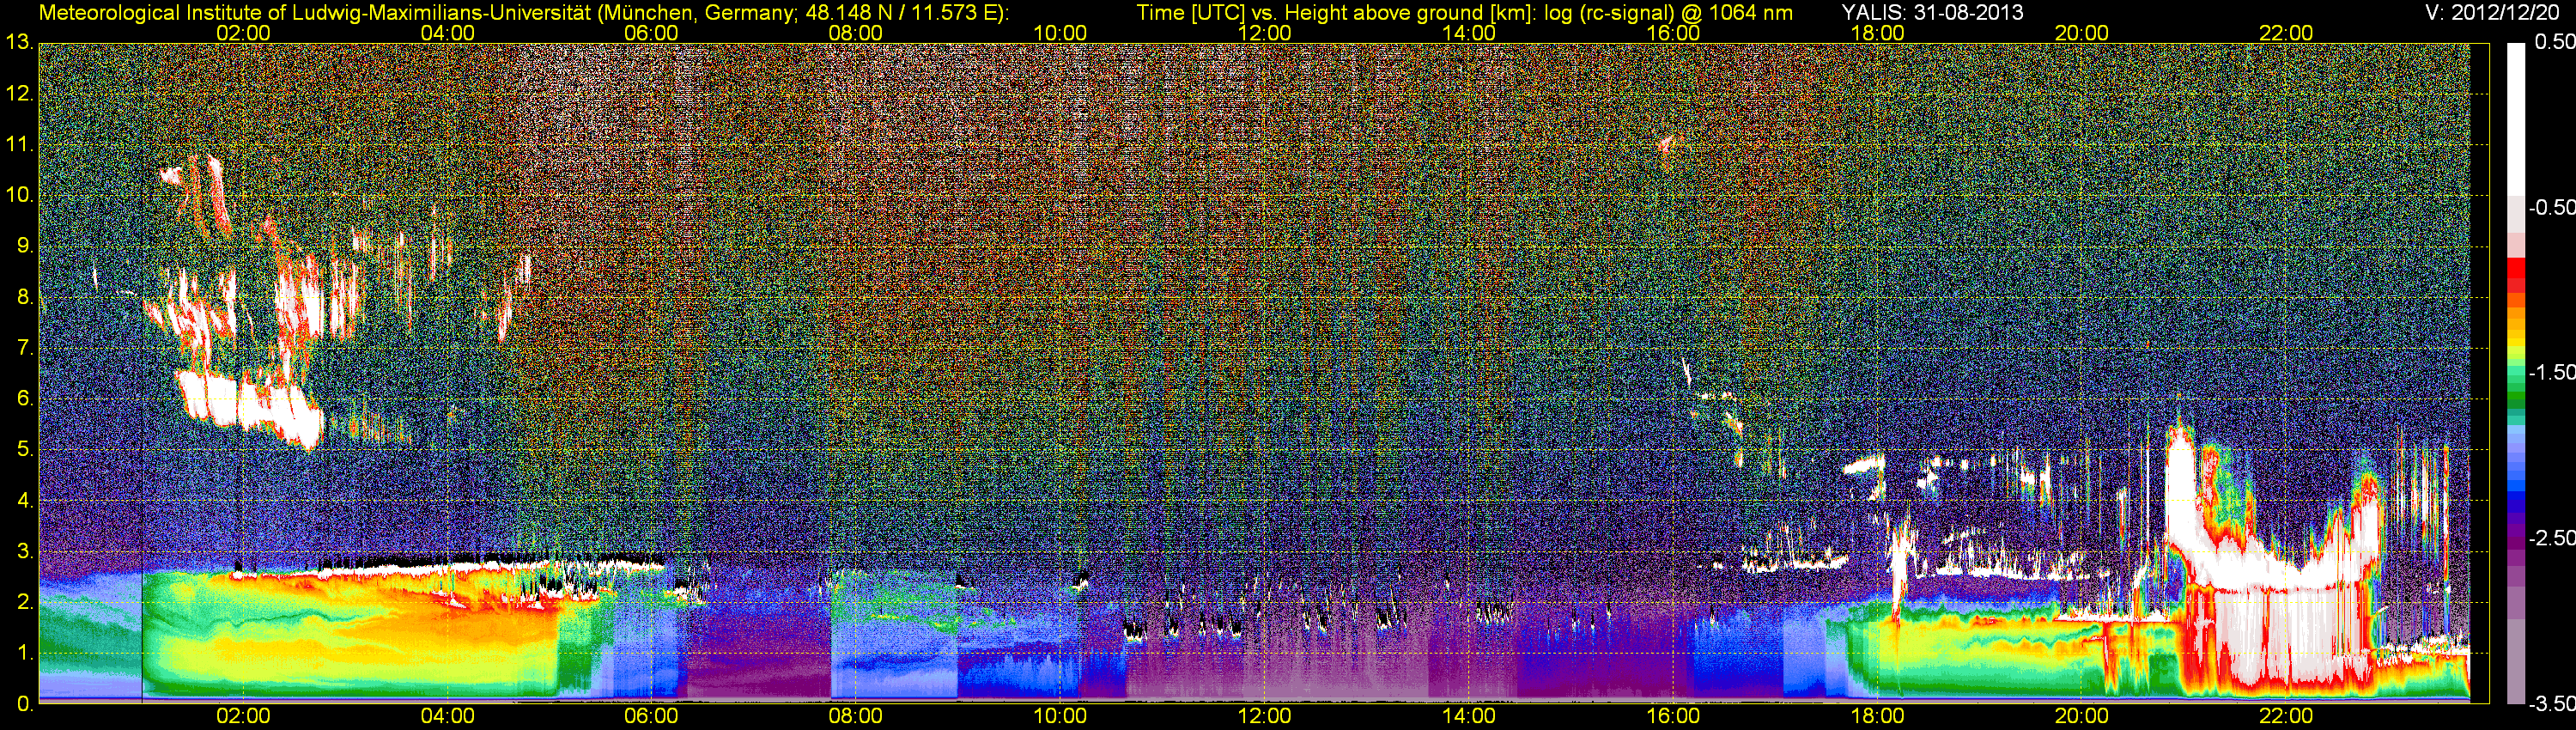Click the 04:00 label on the lower time axis
Image resolution: width=2576 pixels, height=730 pixels.
coord(447,716)
